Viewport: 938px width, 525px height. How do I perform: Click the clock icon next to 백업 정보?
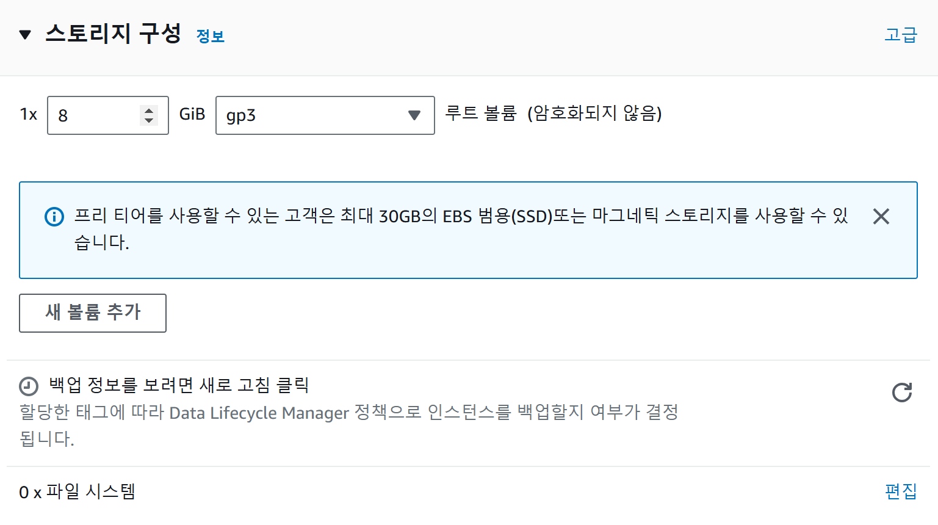(x=29, y=386)
